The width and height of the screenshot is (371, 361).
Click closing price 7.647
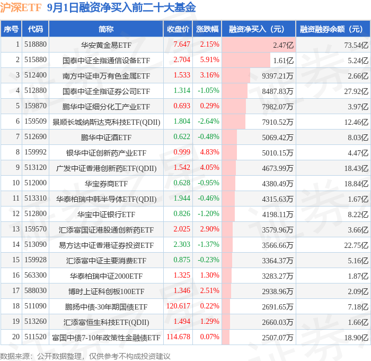coord(182,44)
